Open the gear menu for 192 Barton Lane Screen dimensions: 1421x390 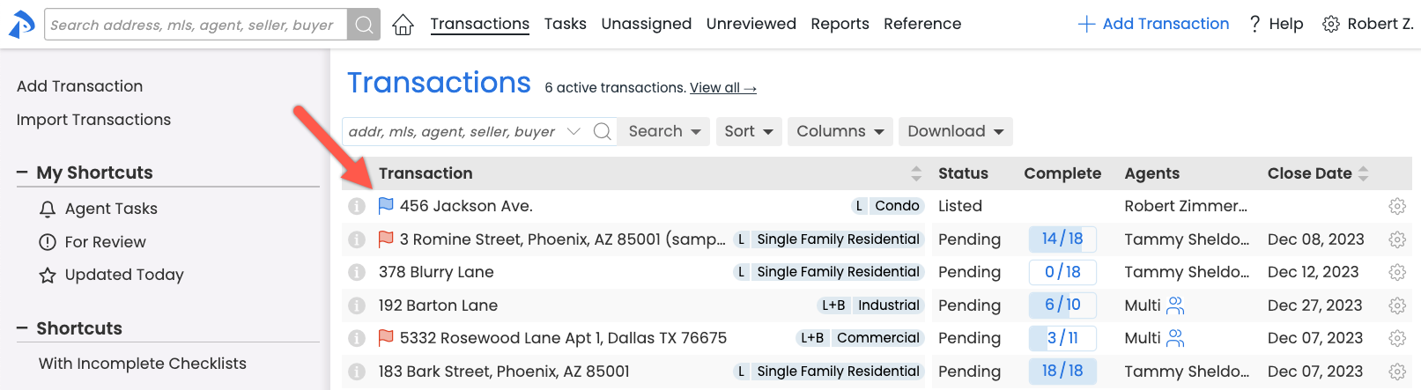pyautogui.click(x=1396, y=305)
